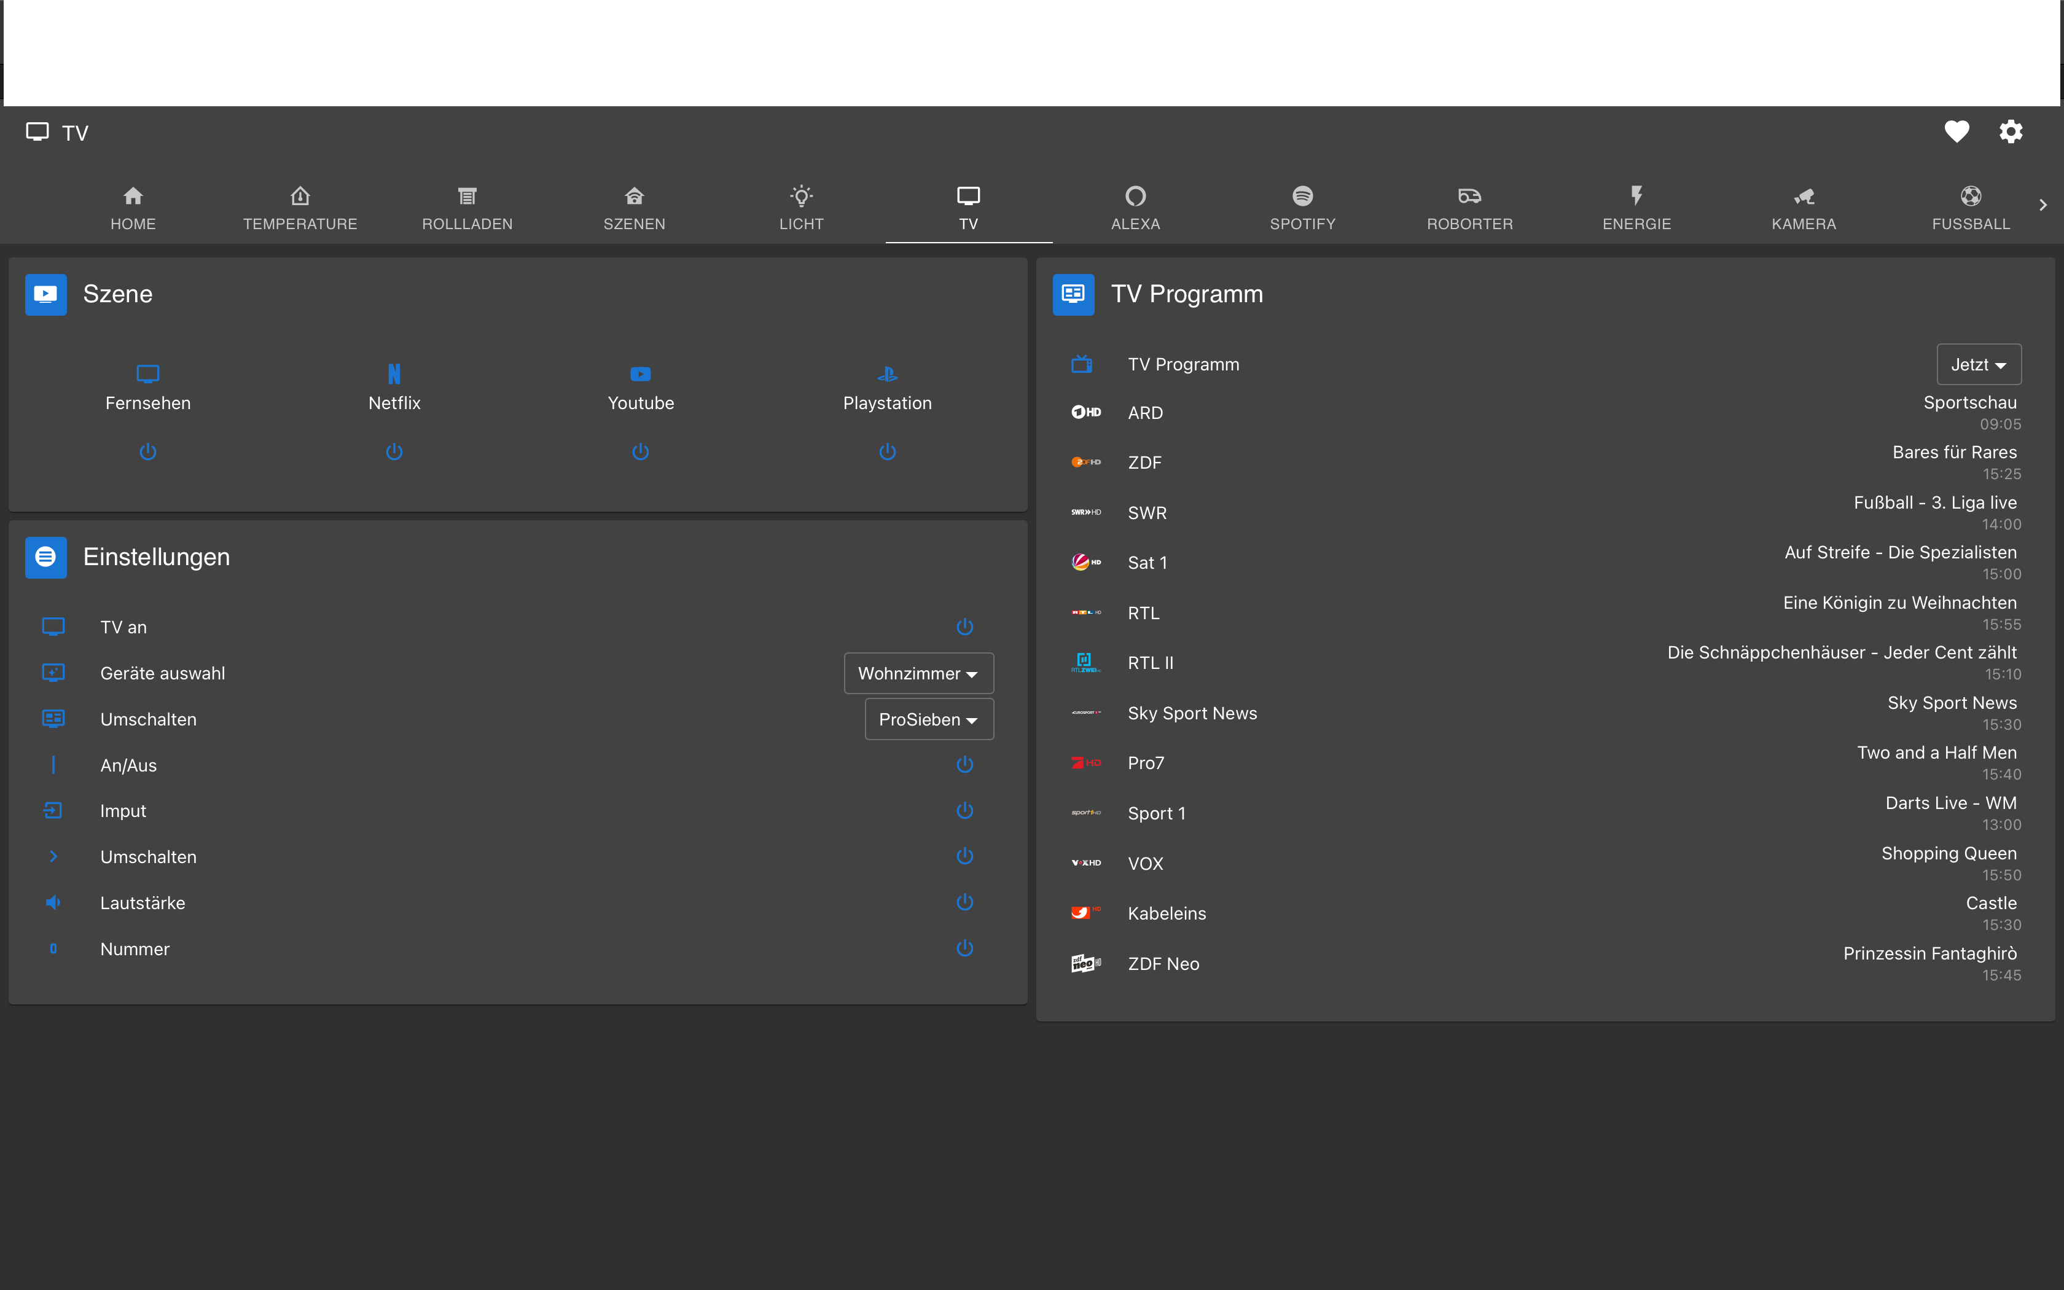Click the Lautstärke speaker icon
Screen dimensions: 2064x1290
point(53,902)
